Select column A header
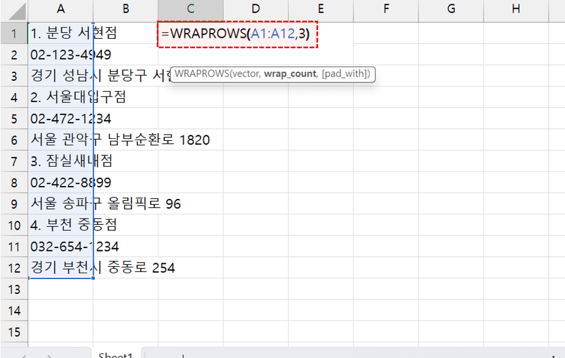565x358 pixels. pyautogui.click(x=61, y=8)
